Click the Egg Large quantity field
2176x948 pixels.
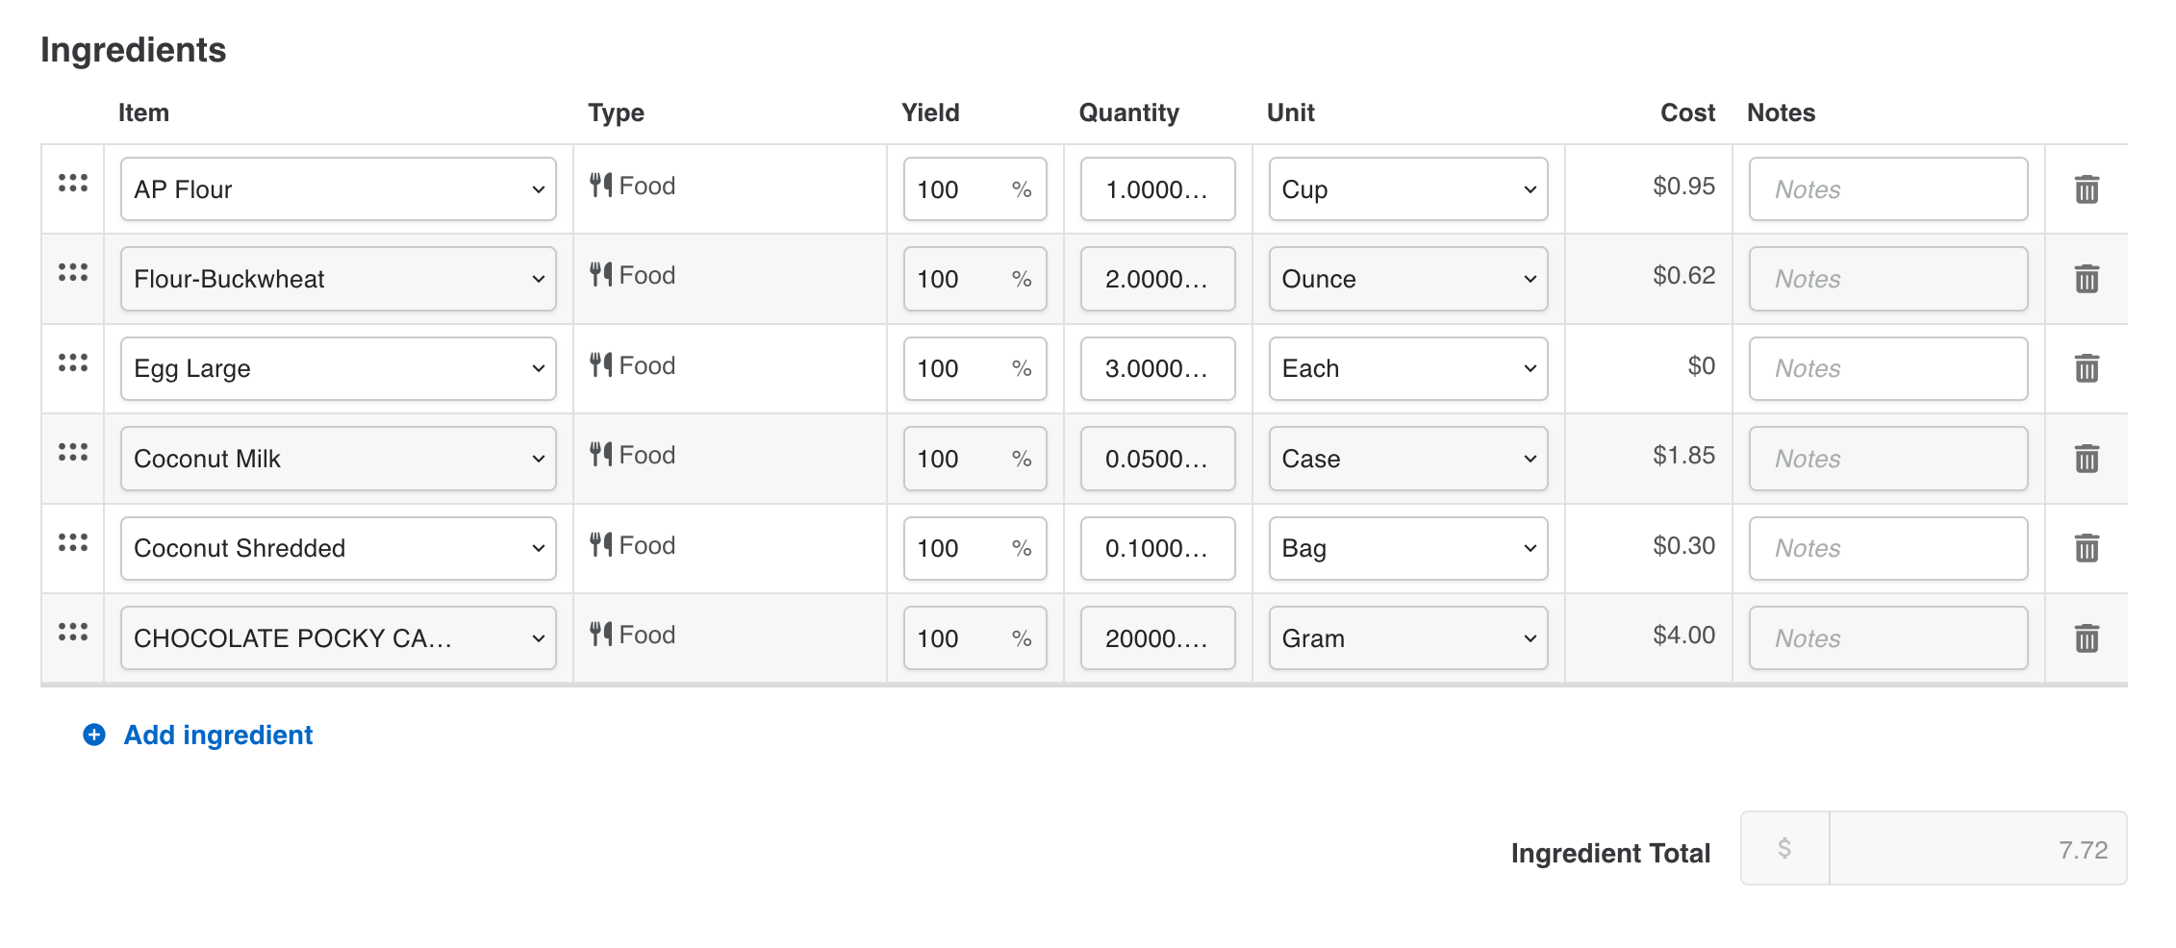(x=1157, y=368)
